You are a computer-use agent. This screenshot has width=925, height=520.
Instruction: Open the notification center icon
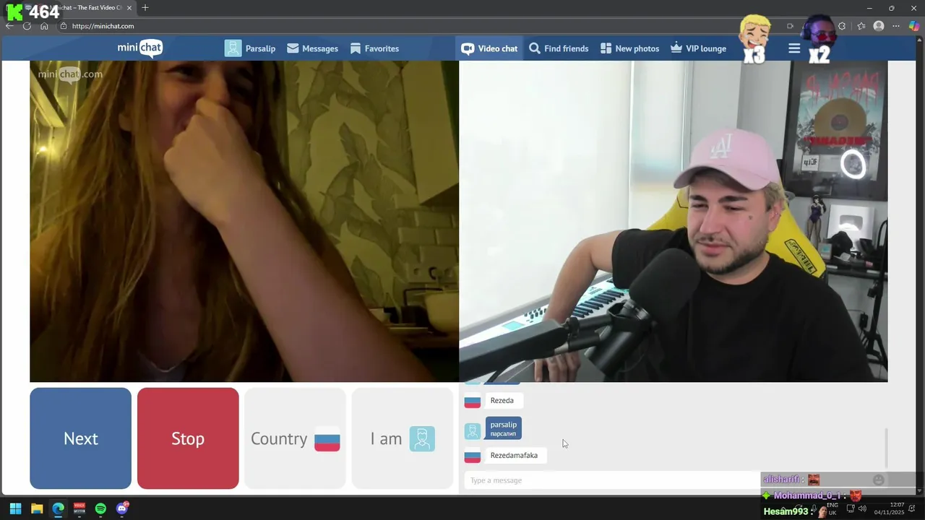point(912,508)
